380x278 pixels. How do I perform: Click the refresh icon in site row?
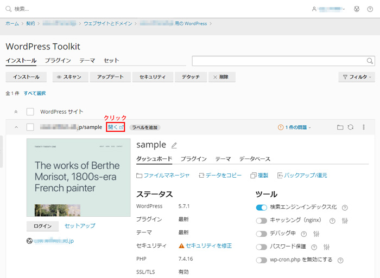click(x=351, y=127)
